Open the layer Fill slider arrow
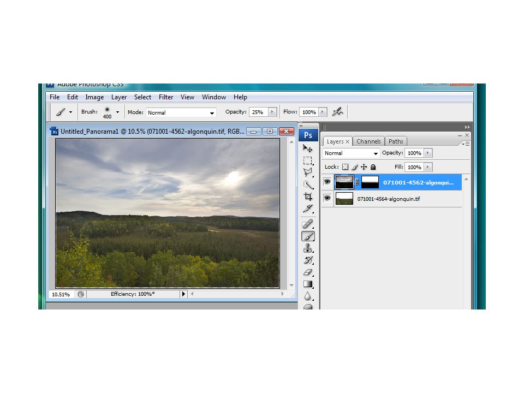This screenshot has height=393, width=524. click(x=428, y=167)
